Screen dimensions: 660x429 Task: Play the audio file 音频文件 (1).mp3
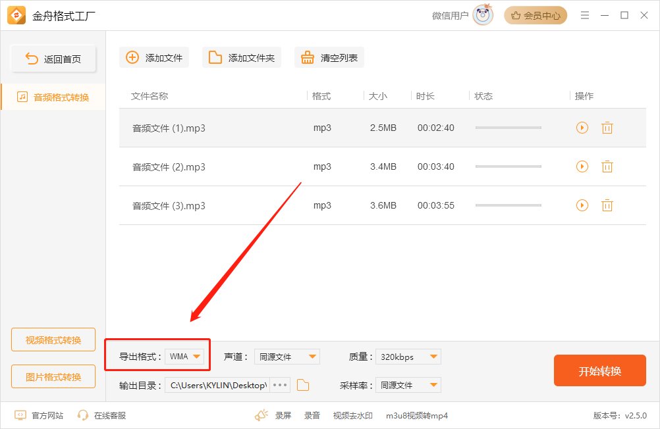click(x=582, y=128)
